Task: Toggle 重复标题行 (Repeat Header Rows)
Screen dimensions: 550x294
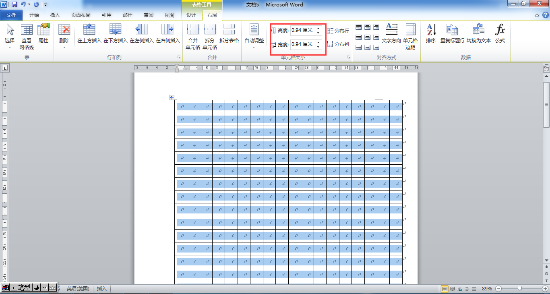Action: [452, 34]
